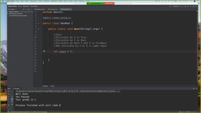Click the red Stop Share button
Image resolution: width=201 pixels, height=113 pixels.
pyautogui.click(x=109, y=3)
